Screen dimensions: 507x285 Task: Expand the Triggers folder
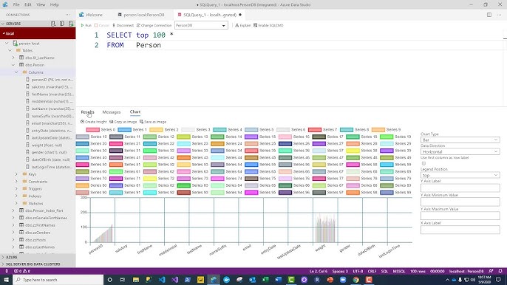[16, 189]
